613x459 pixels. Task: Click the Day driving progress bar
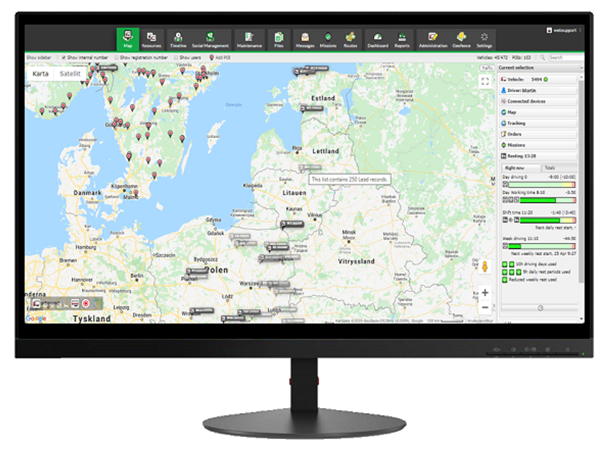(542, 184)
